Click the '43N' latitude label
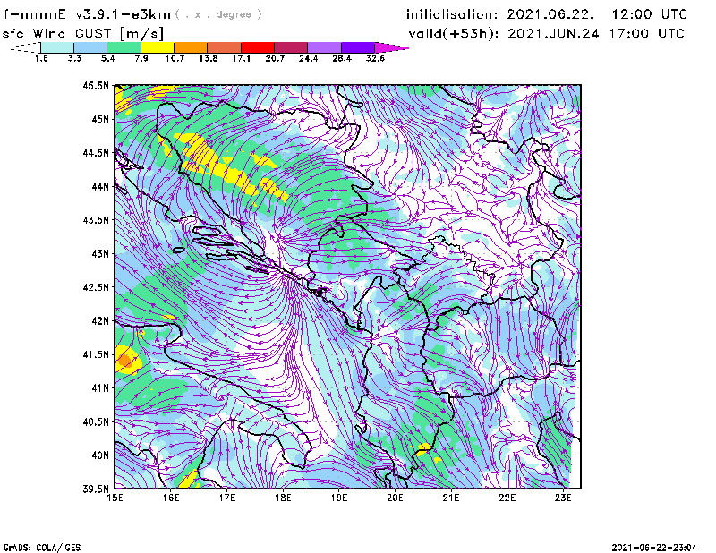Image resolution: width=716 pixels, height=553 pixels. (x=100, y=253)
